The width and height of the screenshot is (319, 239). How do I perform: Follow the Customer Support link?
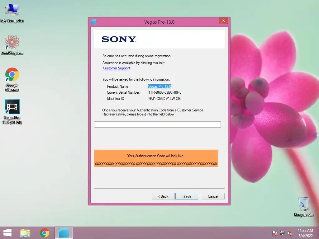[117, 68]
